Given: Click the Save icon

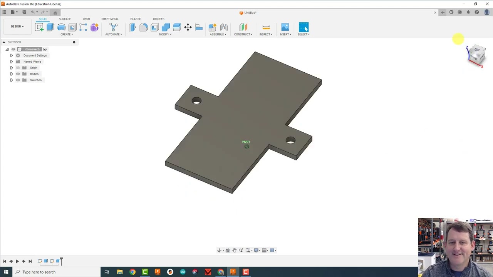Looking at the screenshot, I should [24, 12].
